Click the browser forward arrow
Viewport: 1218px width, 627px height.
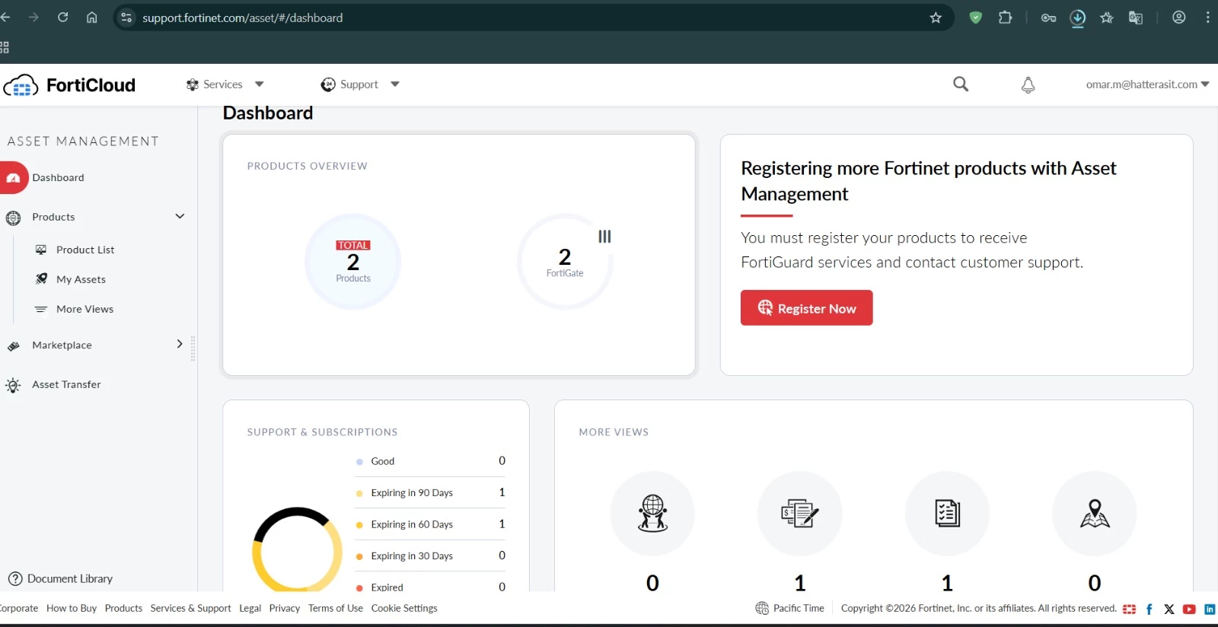coord(33,18)
